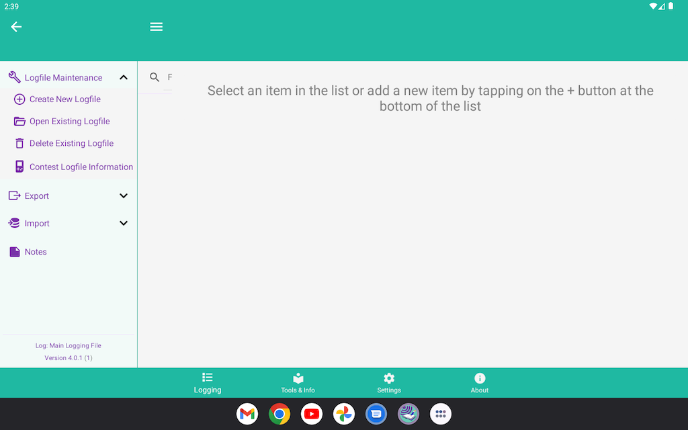Choose Open Existing Logfile
Viewport: 688px width, 430px height.
coord(69,122)
